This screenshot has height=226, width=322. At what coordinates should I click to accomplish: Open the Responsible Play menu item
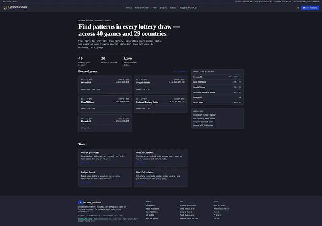[188, 8]
